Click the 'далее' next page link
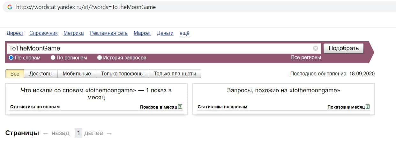396x153 pixels. click(93, 133)
